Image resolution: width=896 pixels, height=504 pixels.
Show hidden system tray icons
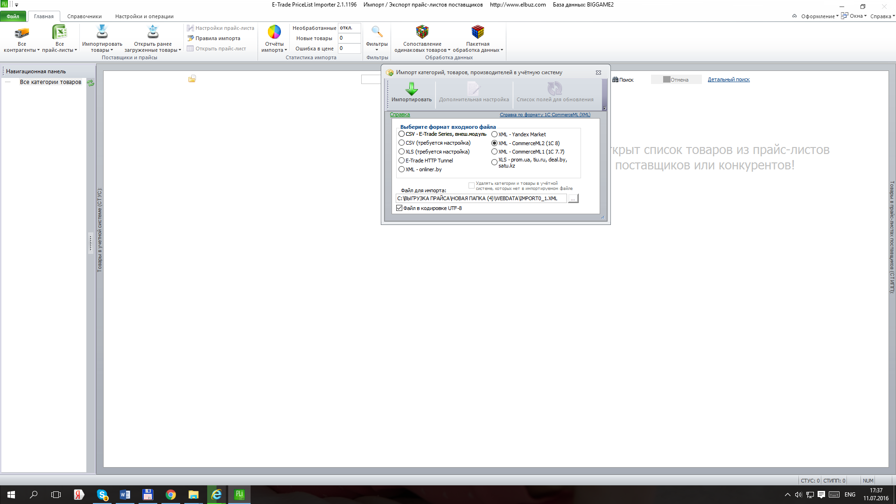[x=787, y=495]
